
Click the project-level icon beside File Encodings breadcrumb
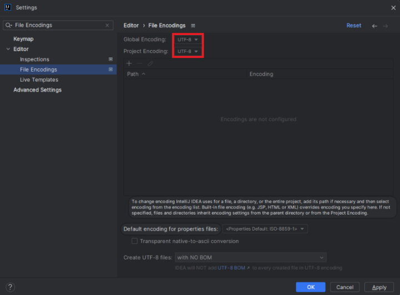pyautogui.click(x=193, y=26)
